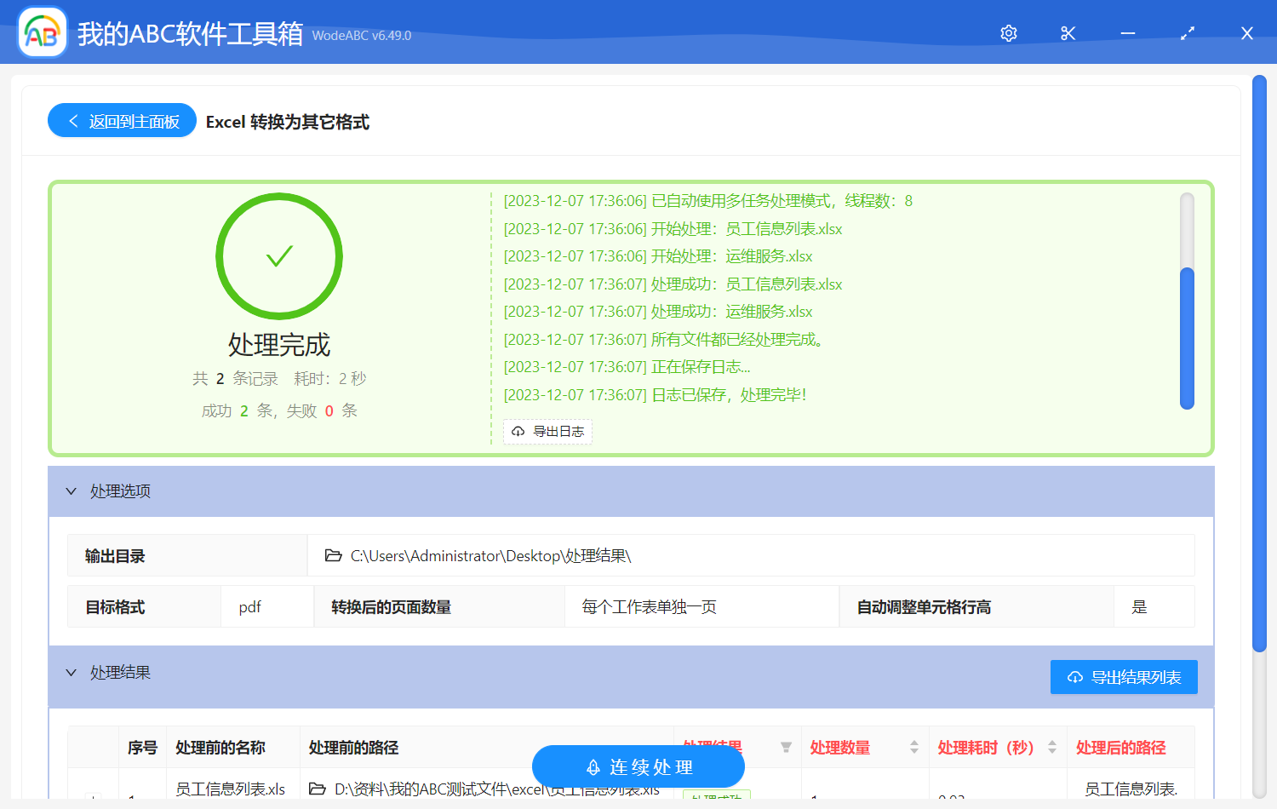Export results via 导出结果列表

[1124, 676]
